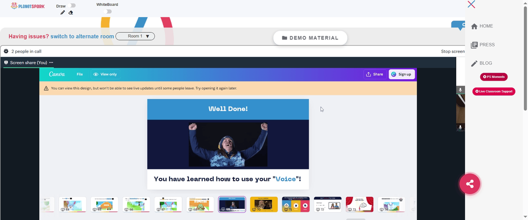The width and height of the screenshot is (528, 220).
Task: Click the cheering person image on slide
Action: 228,145
